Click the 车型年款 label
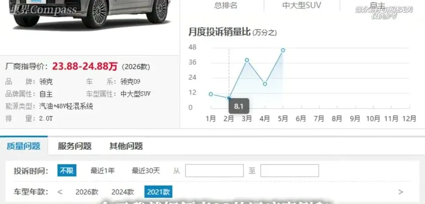The width and height of the screenshot is (425, 204). click(31, 192)
